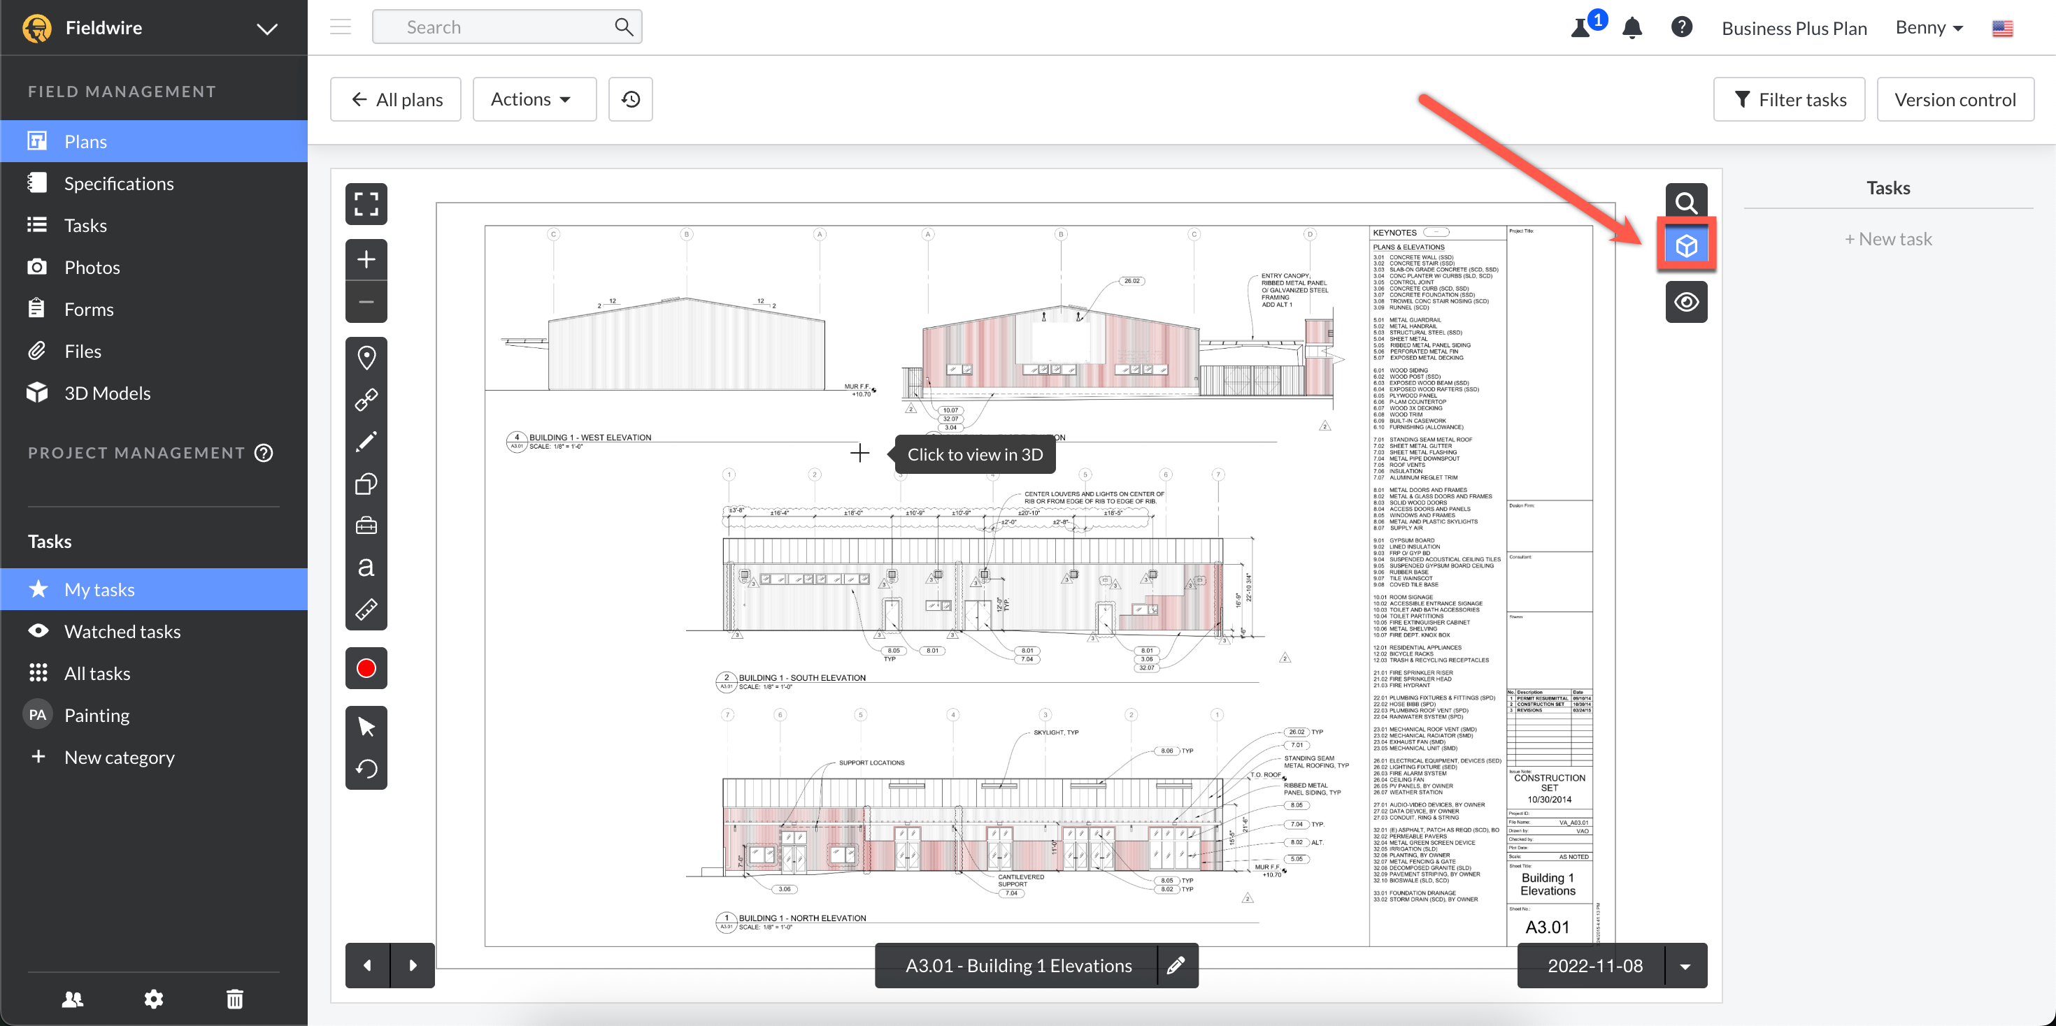Expand the Actions dropdown
The width and height of the screenshot is (2056, 1026).
point(533,99)
